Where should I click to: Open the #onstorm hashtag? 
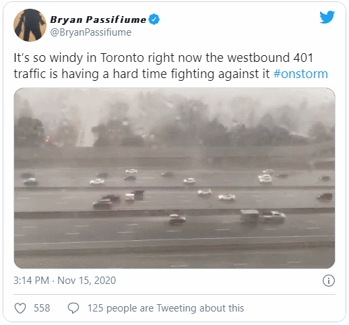[300, 74]
